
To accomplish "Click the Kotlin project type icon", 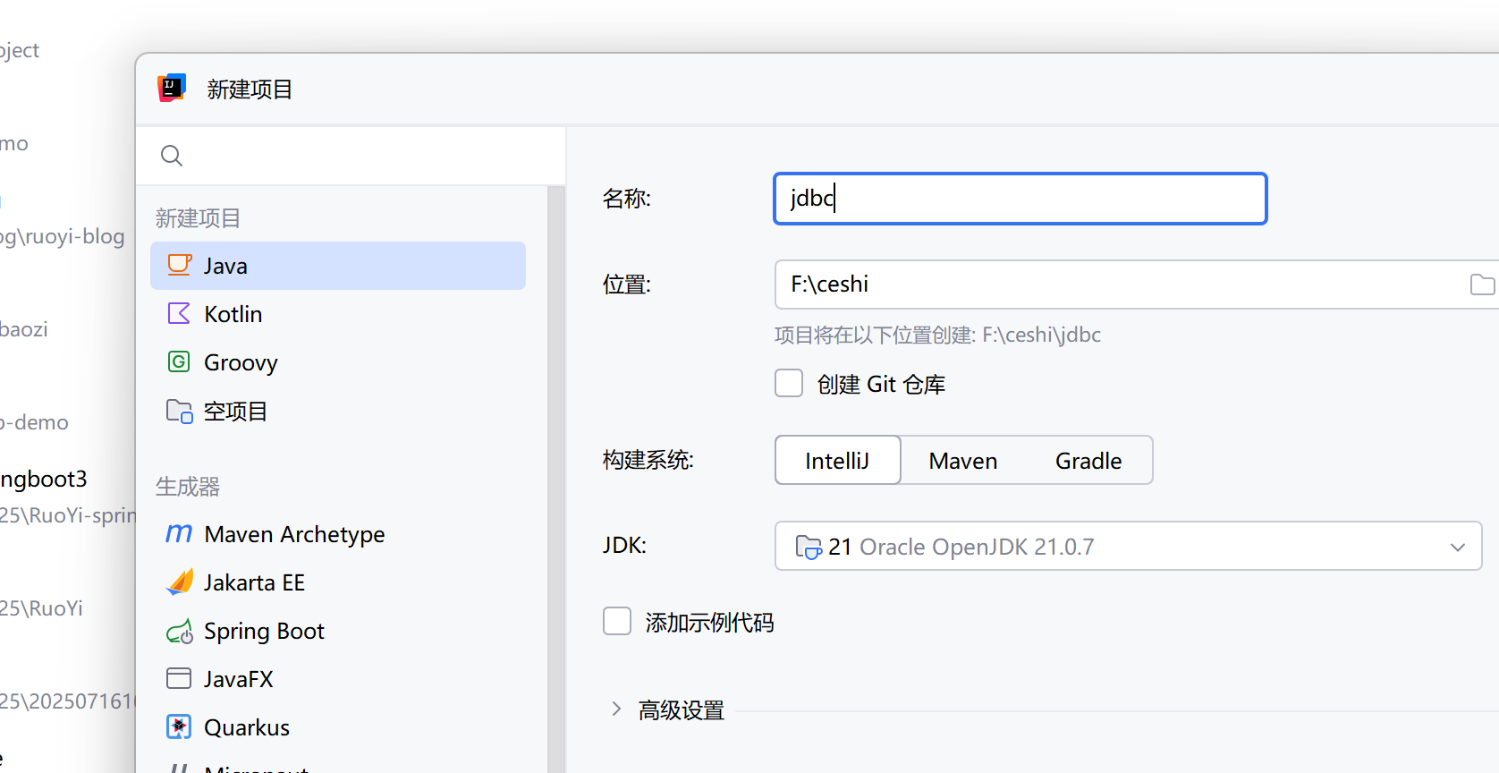I will click(x=180, y=313).
